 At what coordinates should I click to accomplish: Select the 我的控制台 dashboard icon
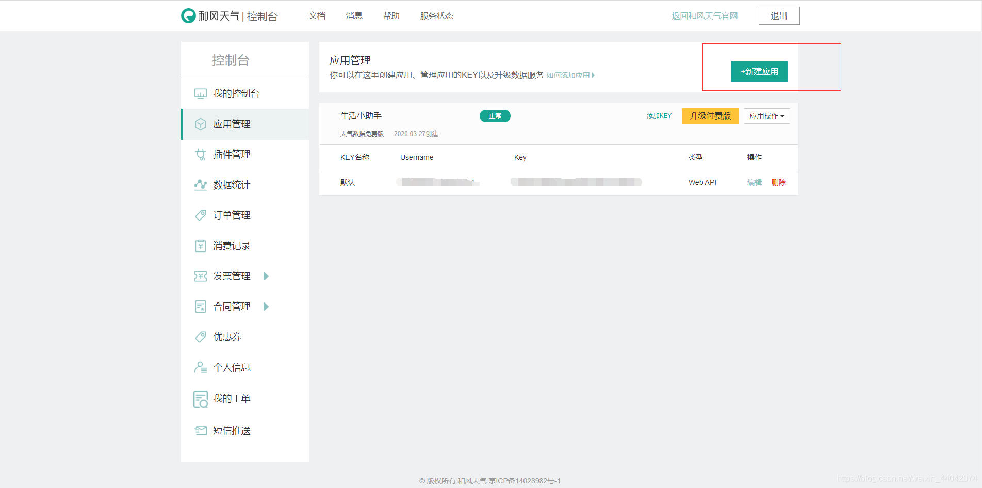point(201,93)
